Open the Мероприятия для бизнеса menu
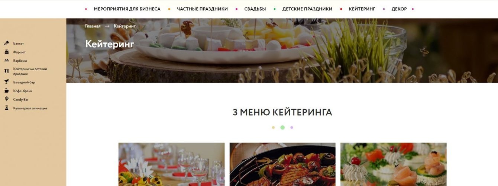498x186 pixels. point(127,9)
